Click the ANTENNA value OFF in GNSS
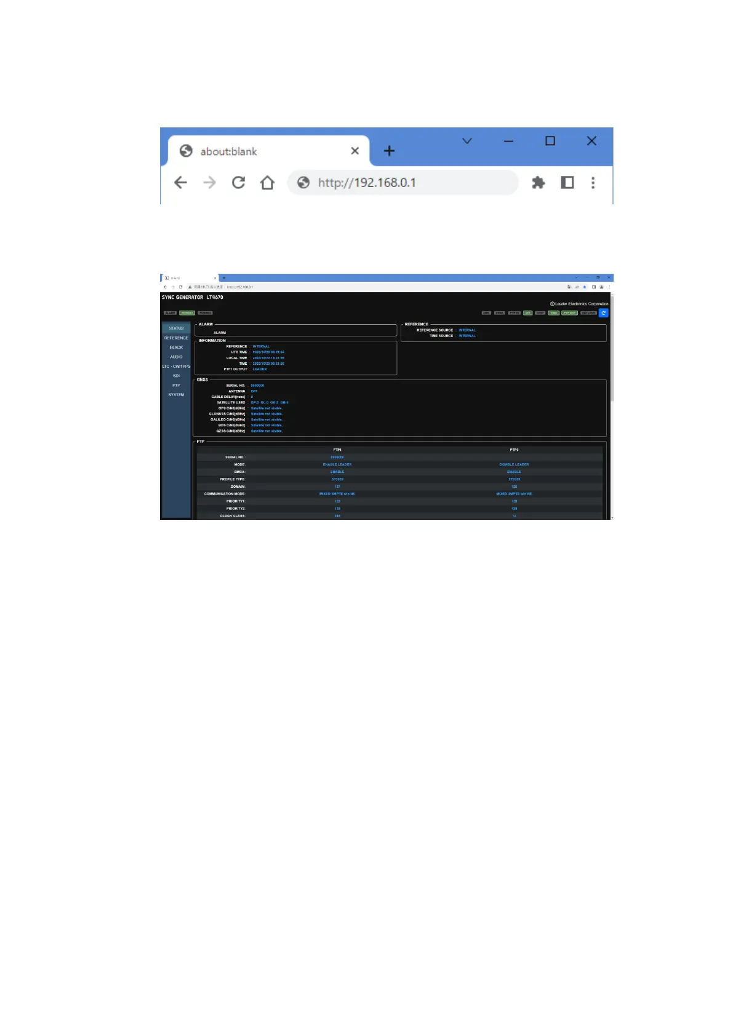Image resolution: width=733 pixels, height=1036 pixels. [254, 391]
